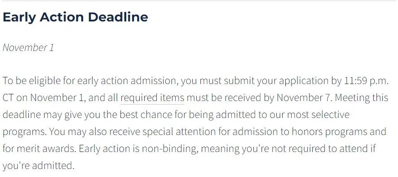Click the italic "November 1" date line
This screenshot has width=398, height=177.
tap(28, 47)
